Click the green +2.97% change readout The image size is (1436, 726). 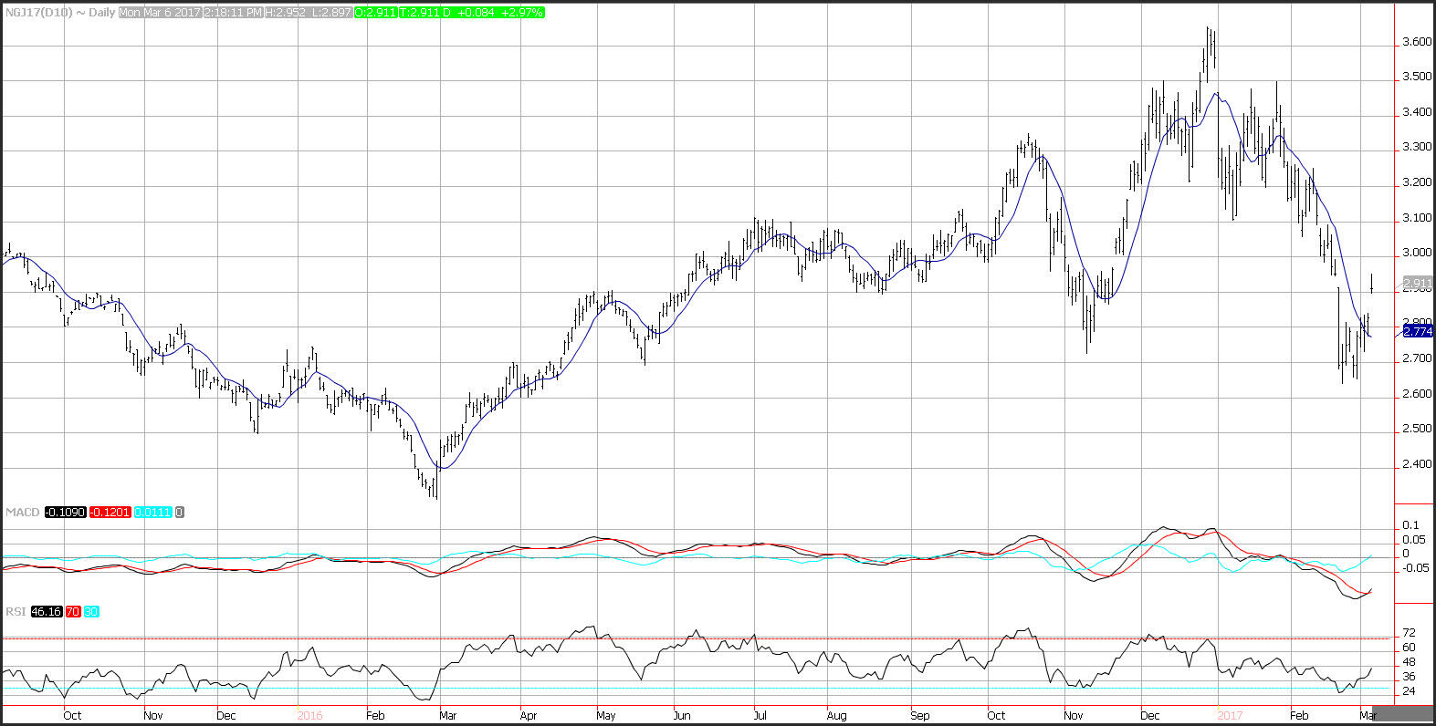coord(524,13)
